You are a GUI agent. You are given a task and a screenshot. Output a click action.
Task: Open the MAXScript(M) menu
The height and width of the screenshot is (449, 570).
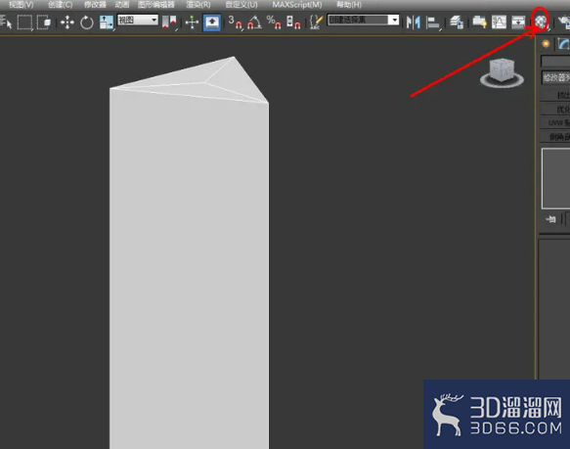(297, 5)
